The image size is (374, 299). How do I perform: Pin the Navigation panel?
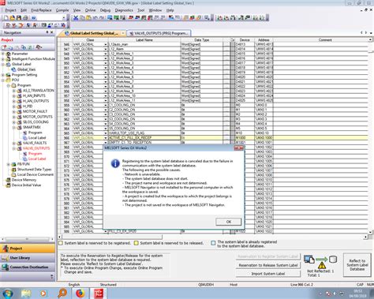(47, 32)
